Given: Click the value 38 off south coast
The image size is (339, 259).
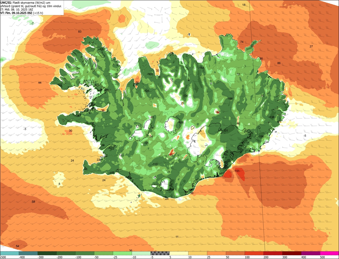Looking at the screenshot, I should click(192, 193).
